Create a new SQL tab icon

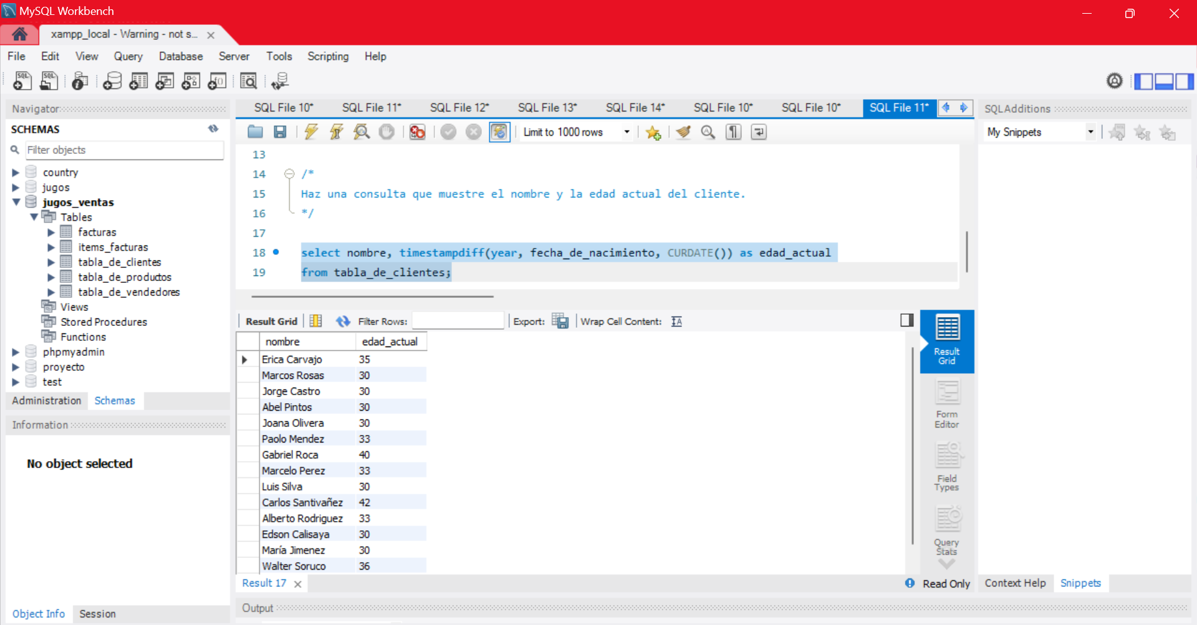point(22,81)
